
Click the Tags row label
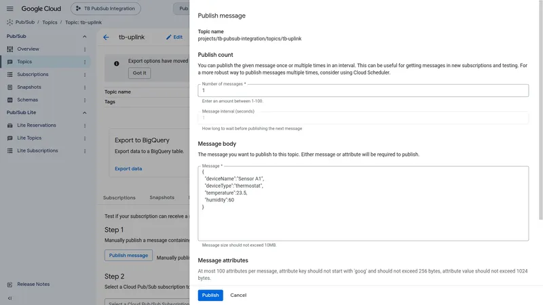(110, 102)
